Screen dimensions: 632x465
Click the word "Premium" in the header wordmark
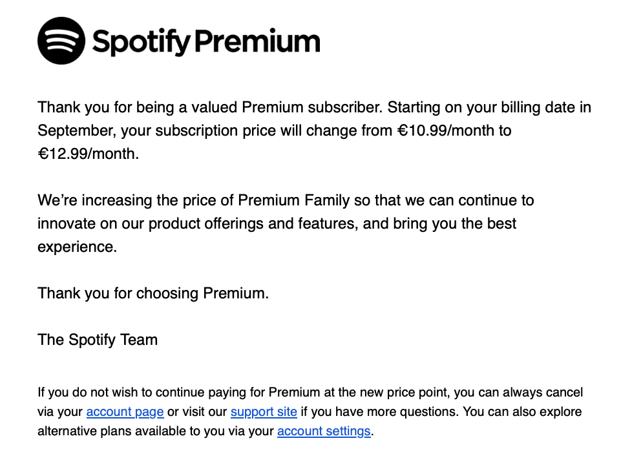pyautogui.click(x=257, y=41)
